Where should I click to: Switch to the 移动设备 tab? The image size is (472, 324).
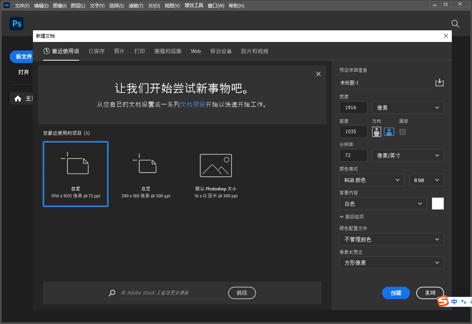[221, 51]
